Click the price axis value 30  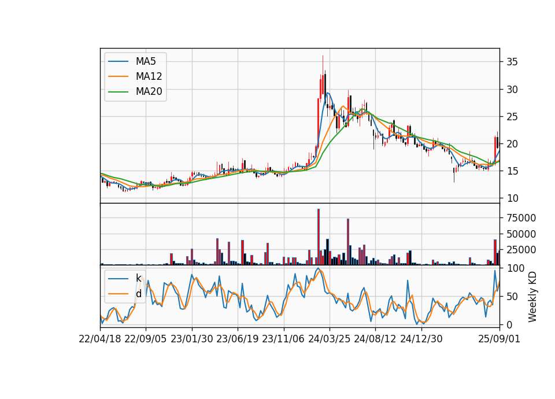tap(512, 90)
